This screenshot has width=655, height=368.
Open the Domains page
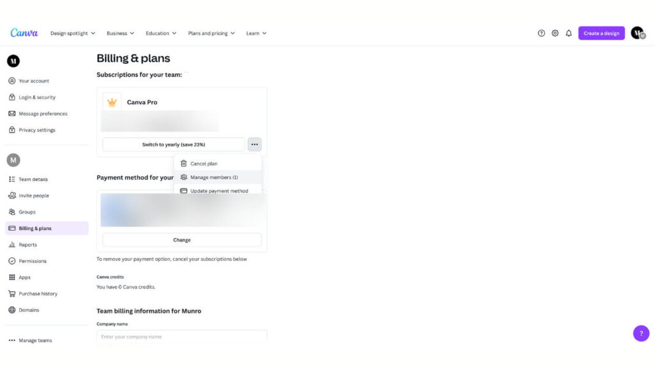pos(29,310)
